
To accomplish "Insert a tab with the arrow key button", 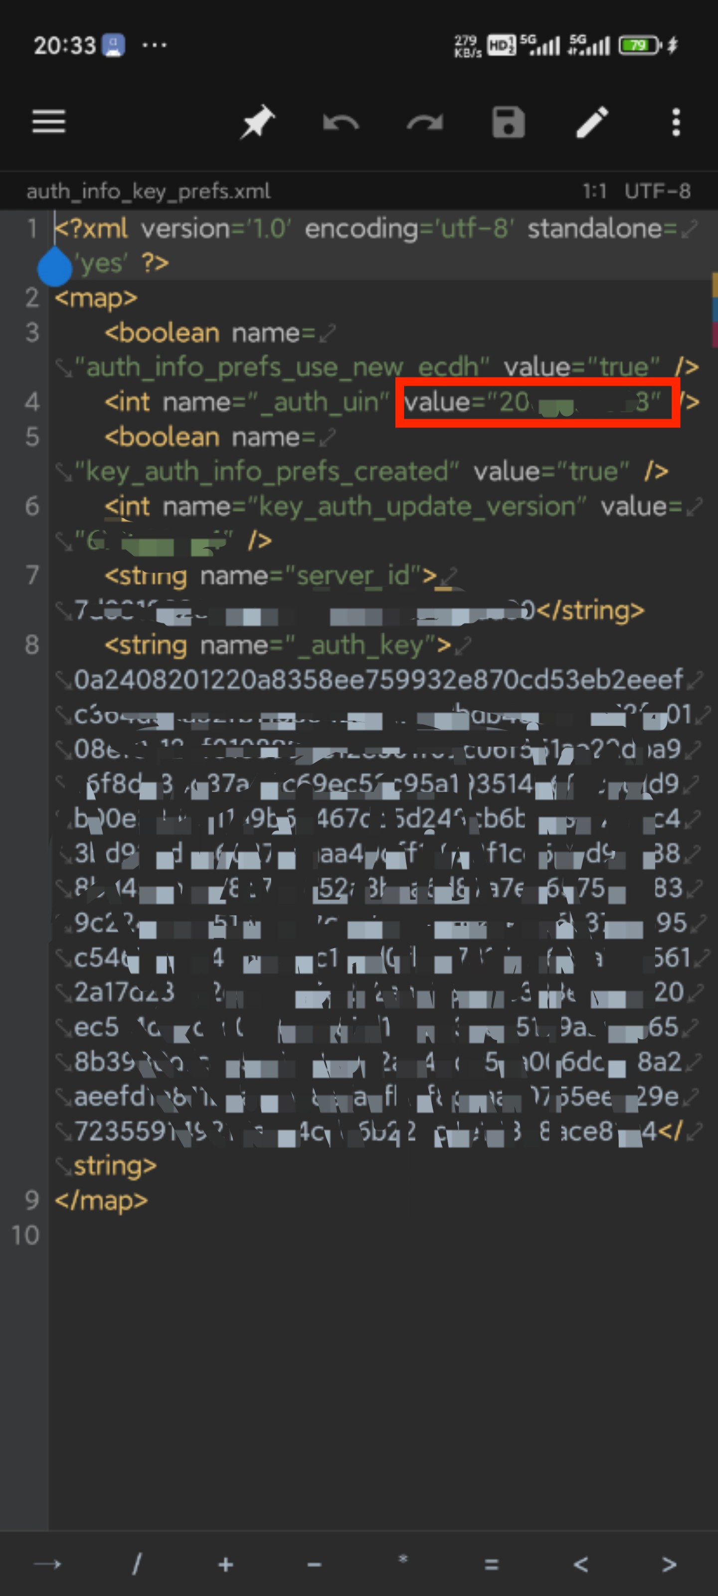I will coord(48,1565).
